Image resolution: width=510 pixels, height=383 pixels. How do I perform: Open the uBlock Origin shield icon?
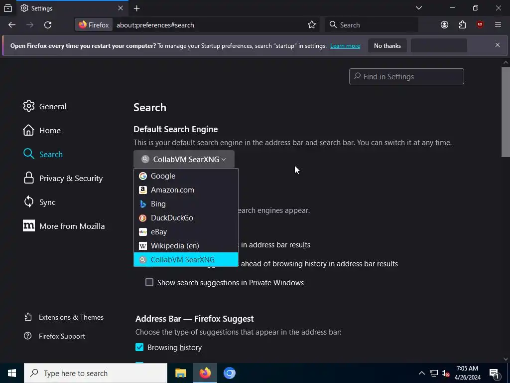coord(480,25)
